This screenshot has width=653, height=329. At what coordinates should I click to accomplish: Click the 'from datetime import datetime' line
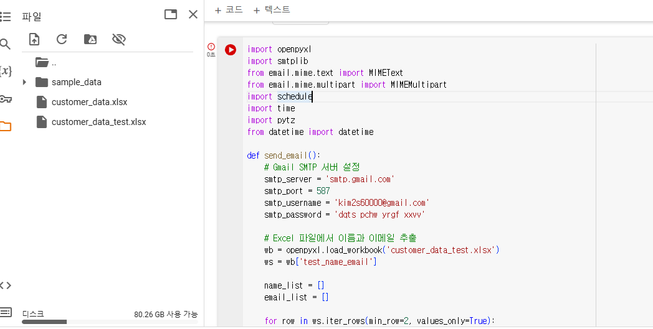coord(310,132)
